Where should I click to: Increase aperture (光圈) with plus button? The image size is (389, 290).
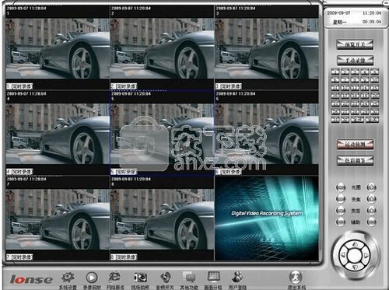pos(371,187)
